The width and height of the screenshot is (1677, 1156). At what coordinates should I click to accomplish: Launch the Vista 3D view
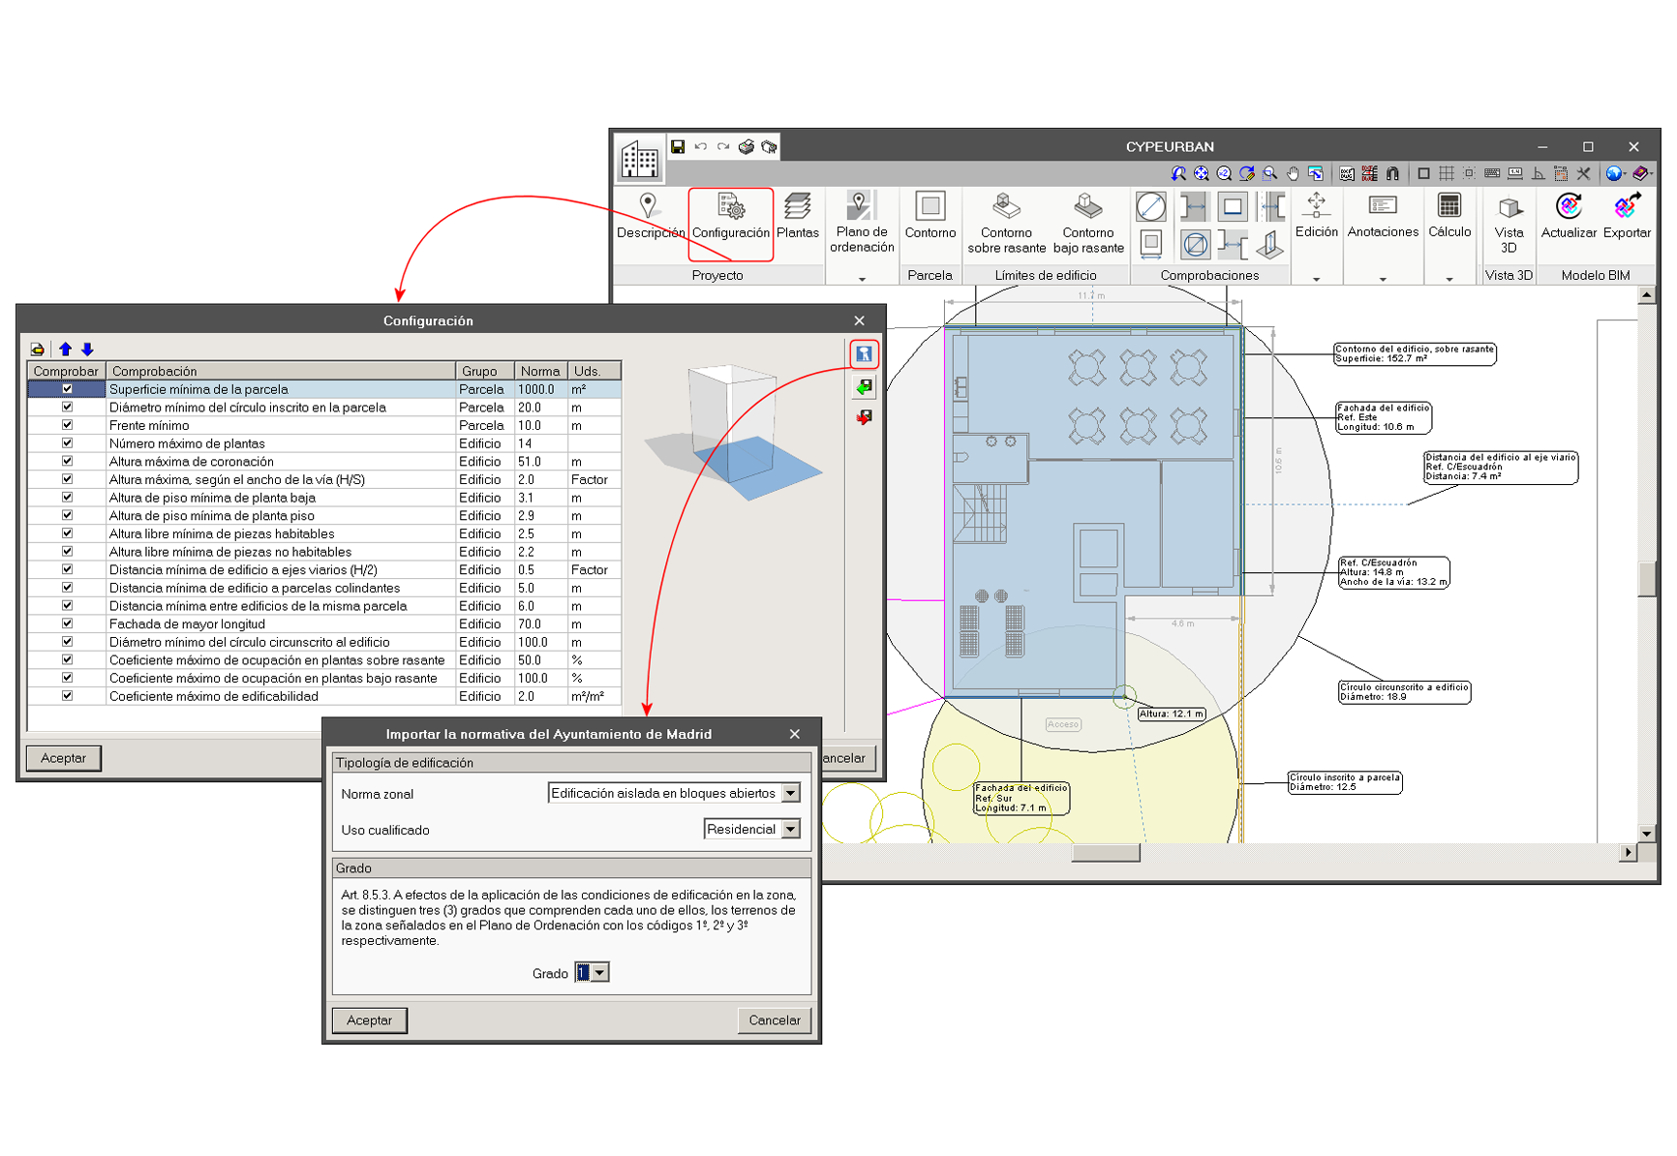pos(1509,222)
